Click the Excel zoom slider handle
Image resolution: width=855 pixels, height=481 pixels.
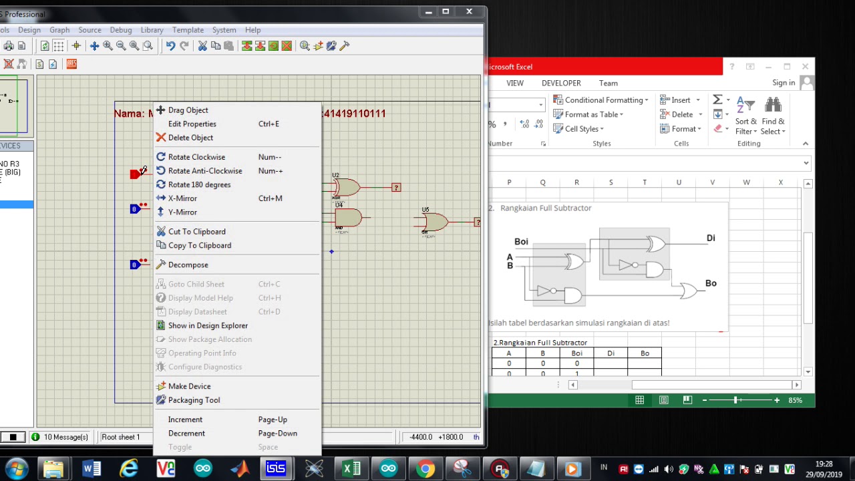(735, 399)
